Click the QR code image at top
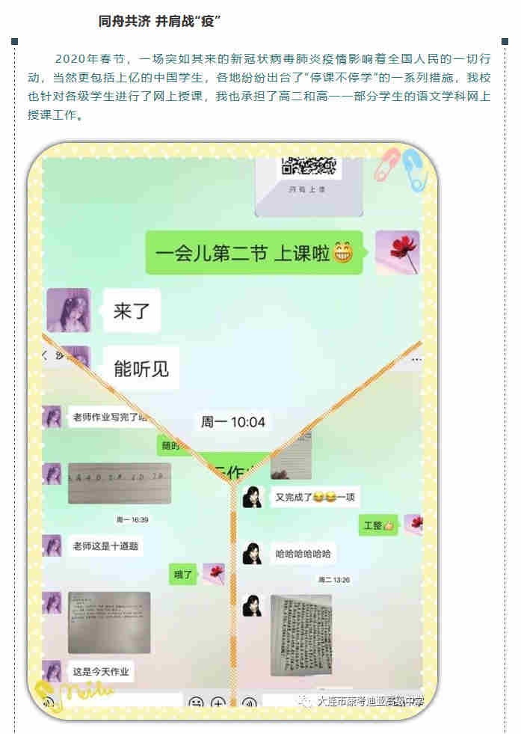The width and height of the screenshot is (521, 734). coord(308,167)
